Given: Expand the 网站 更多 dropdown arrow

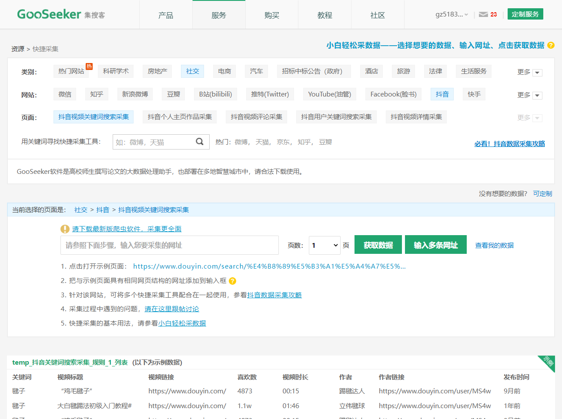Looking at the screenshot, I should [538, 95].
